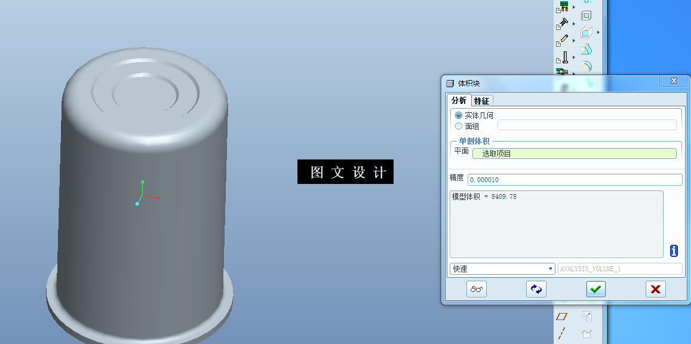
Task: Confirm with the green checkmark button
Action: point(596,289)
